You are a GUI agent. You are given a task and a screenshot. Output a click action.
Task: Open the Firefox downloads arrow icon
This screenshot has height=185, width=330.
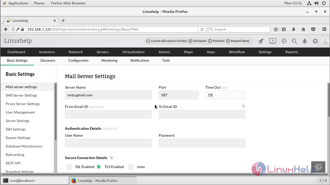[294, 29]
